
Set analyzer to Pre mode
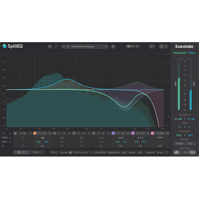tap(186, 152)
